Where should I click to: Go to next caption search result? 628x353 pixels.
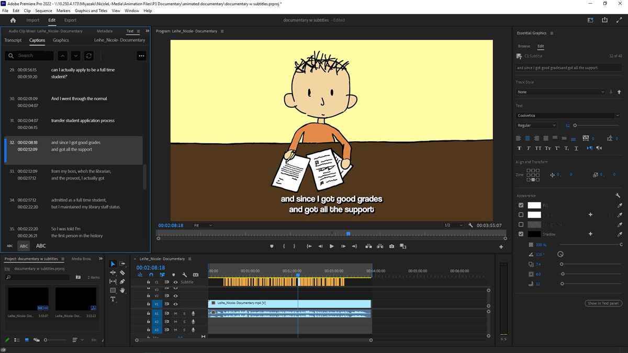click(76, 55)
